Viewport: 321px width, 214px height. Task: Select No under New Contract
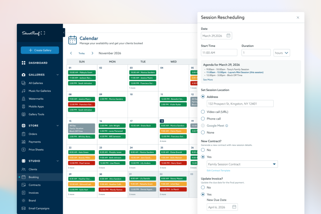click(203, 150)
